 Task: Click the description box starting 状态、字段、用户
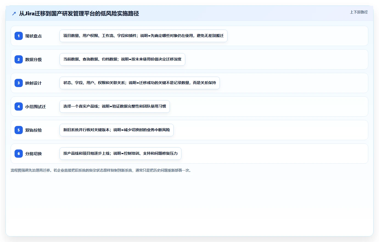140,83
